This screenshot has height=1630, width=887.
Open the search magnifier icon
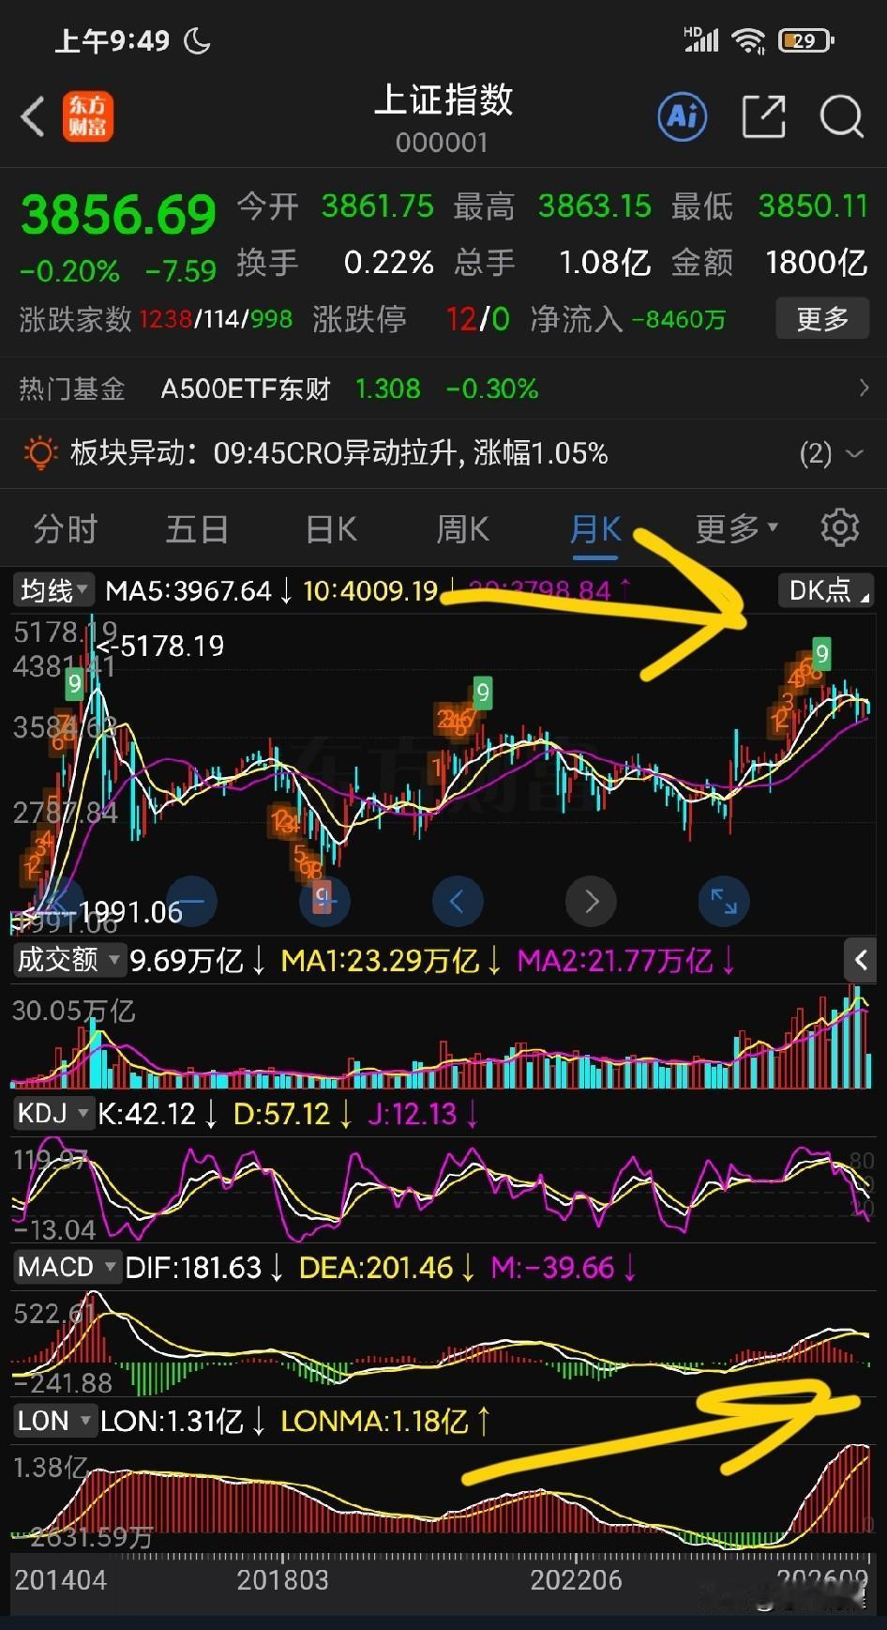[x=841, y=117]
